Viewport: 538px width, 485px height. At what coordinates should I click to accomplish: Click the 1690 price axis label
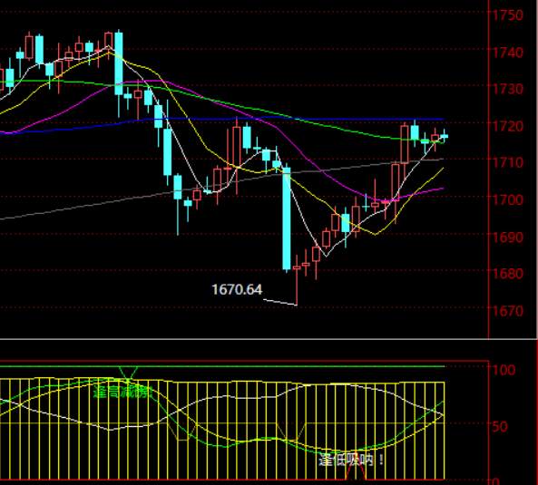(x=507, y=237)
